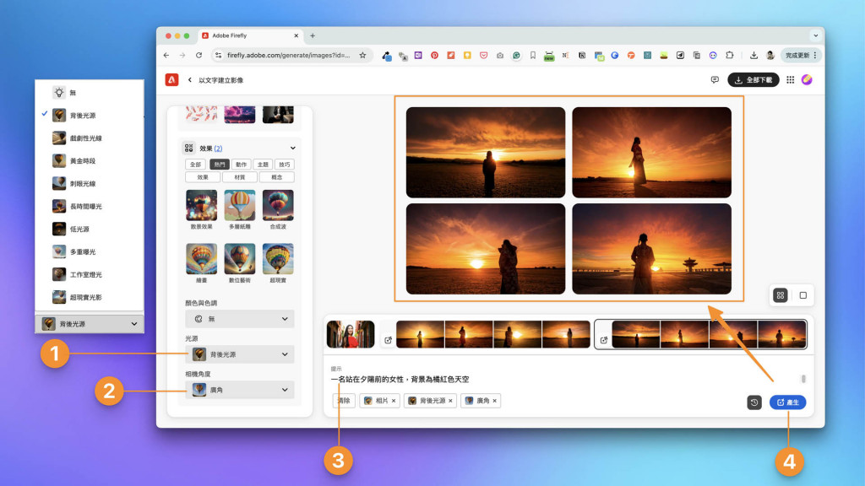Open the feedback chat icon in header
This screenshot has height=486, width=865.
click(715, 80)
